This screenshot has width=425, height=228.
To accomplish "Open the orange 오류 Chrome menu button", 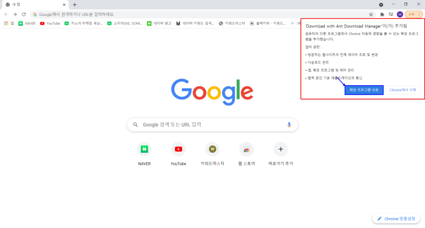I will 413,14.
